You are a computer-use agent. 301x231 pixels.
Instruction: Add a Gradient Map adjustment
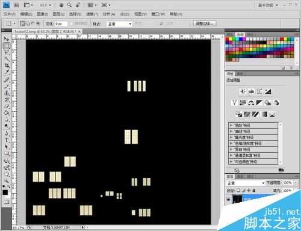tap(264, 114)
